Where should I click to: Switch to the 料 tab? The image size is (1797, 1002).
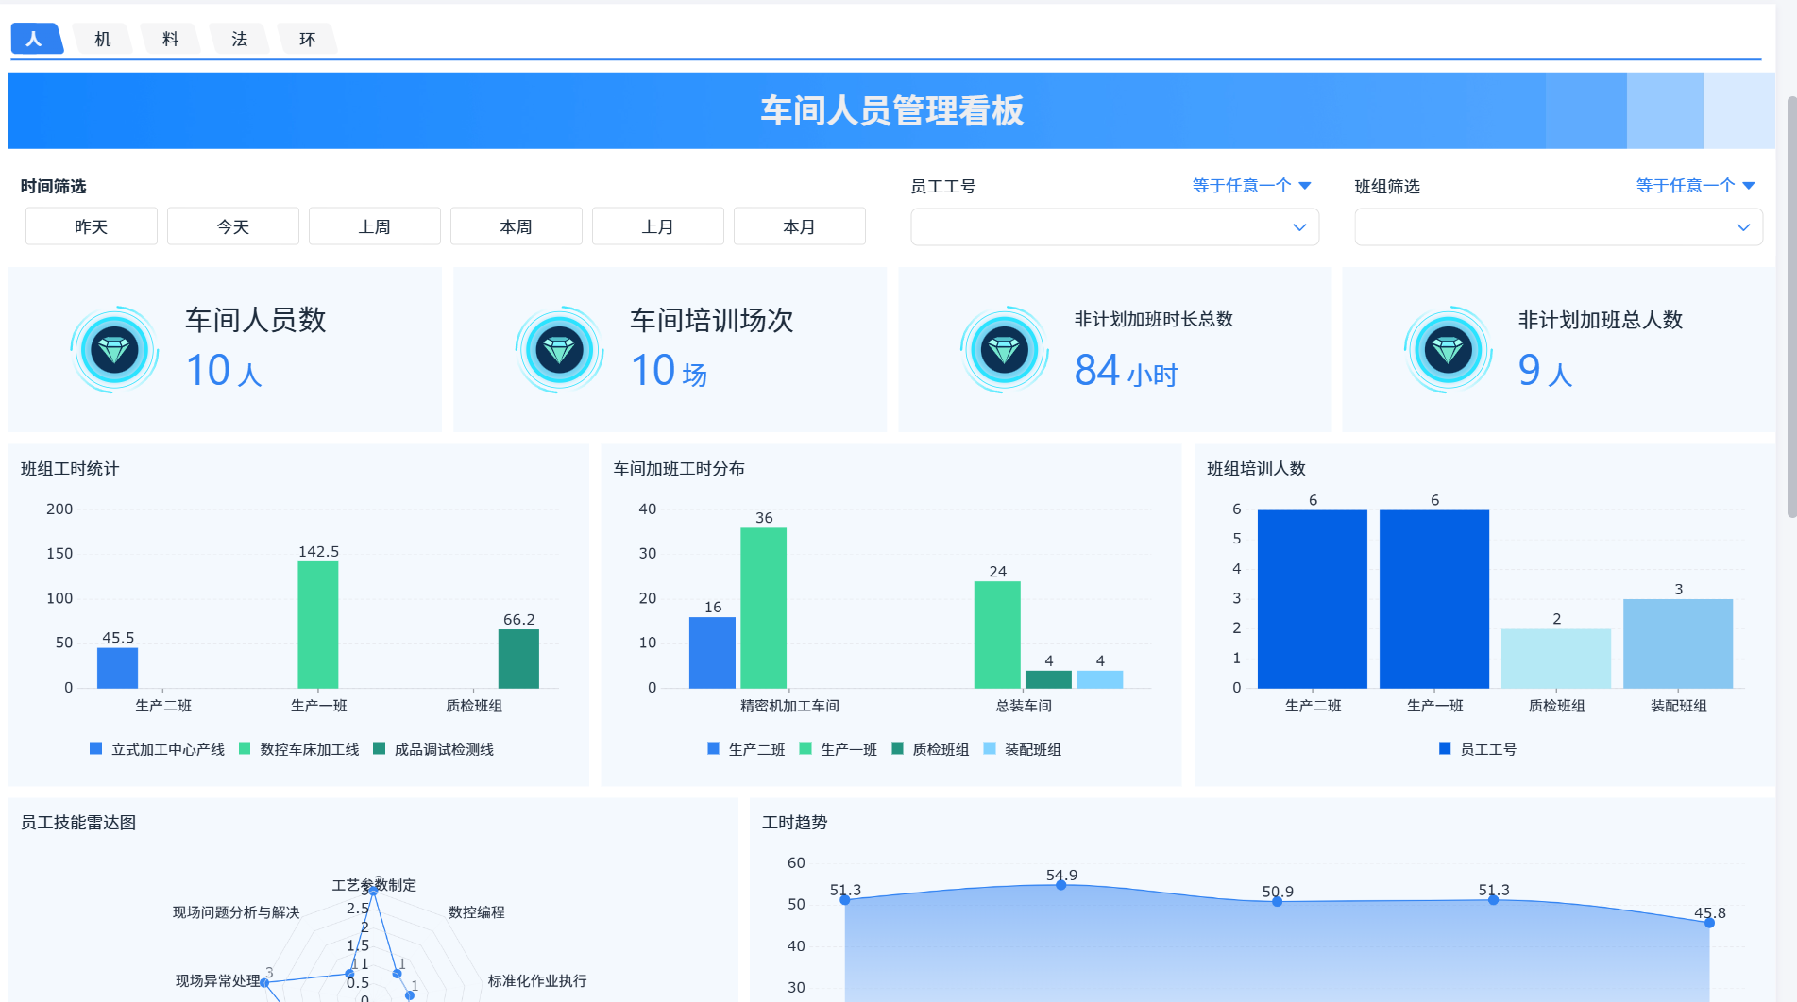point(171,39)
